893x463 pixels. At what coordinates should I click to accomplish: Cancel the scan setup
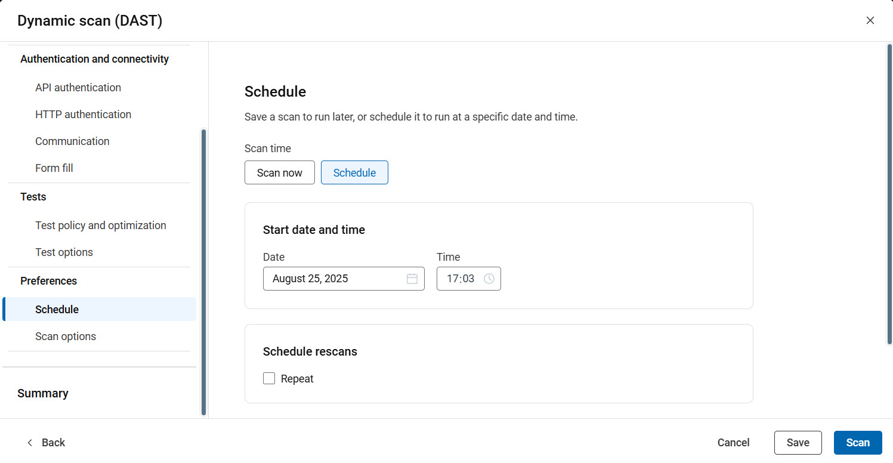point(733,442)
